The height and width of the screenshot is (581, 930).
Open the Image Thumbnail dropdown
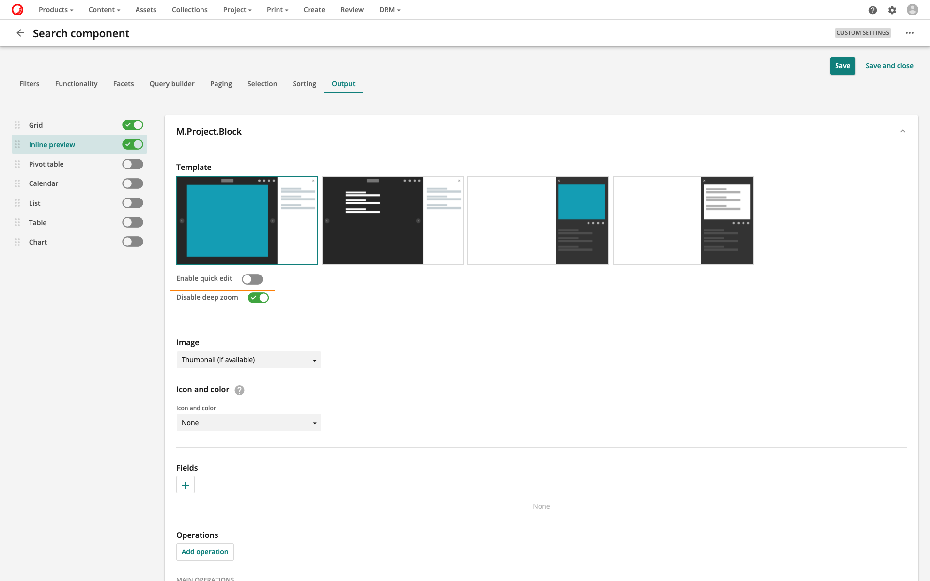[248, 360]
